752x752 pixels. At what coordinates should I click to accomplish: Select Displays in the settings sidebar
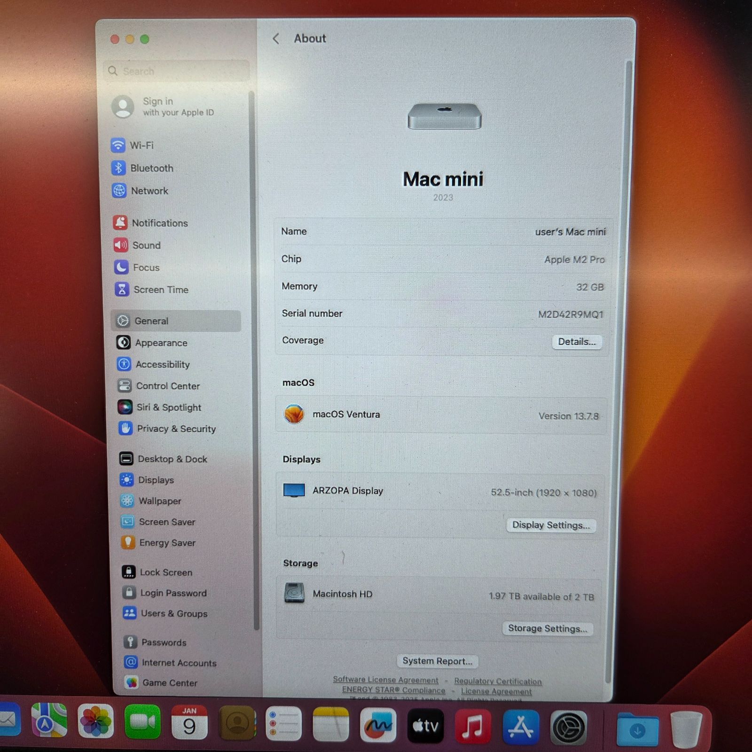click(x=156, y=480)
